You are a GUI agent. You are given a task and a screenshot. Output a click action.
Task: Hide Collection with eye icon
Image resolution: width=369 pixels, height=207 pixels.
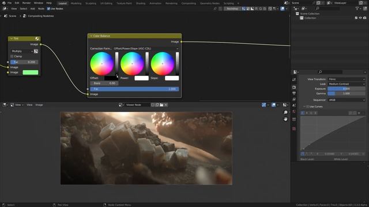(360, 18)
